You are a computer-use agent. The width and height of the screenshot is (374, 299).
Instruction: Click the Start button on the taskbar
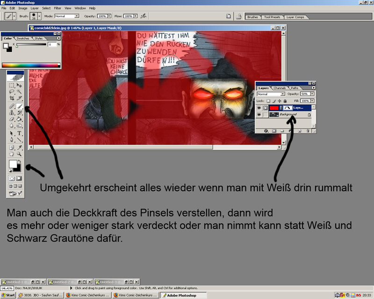pos(8,295)
